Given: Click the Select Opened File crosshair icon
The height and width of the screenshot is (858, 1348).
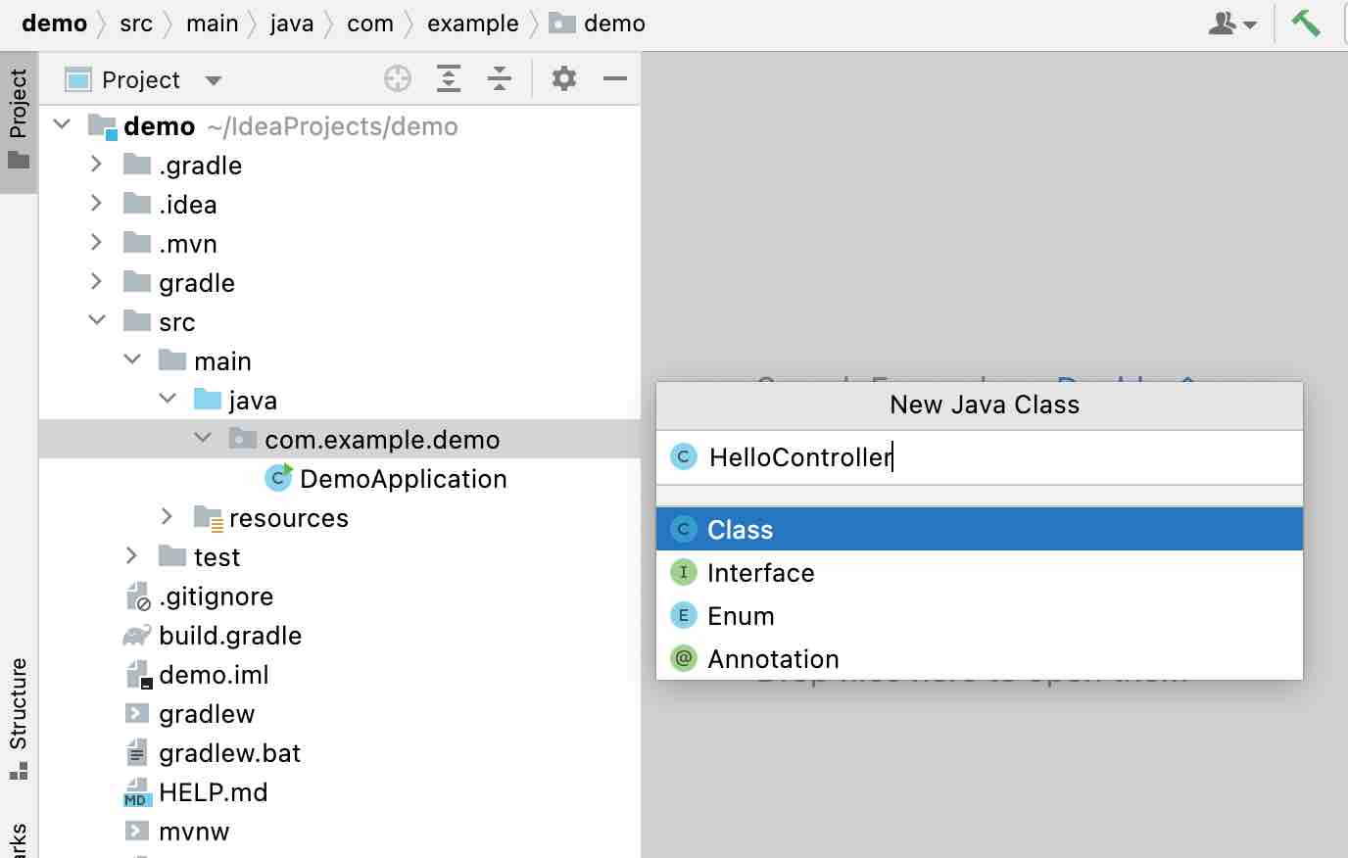Looking at the screenshot, I should coord(398,78).
